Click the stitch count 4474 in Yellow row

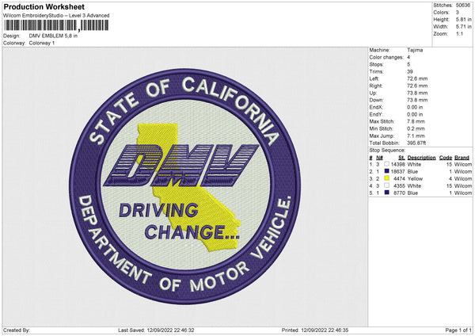point(399,178)
